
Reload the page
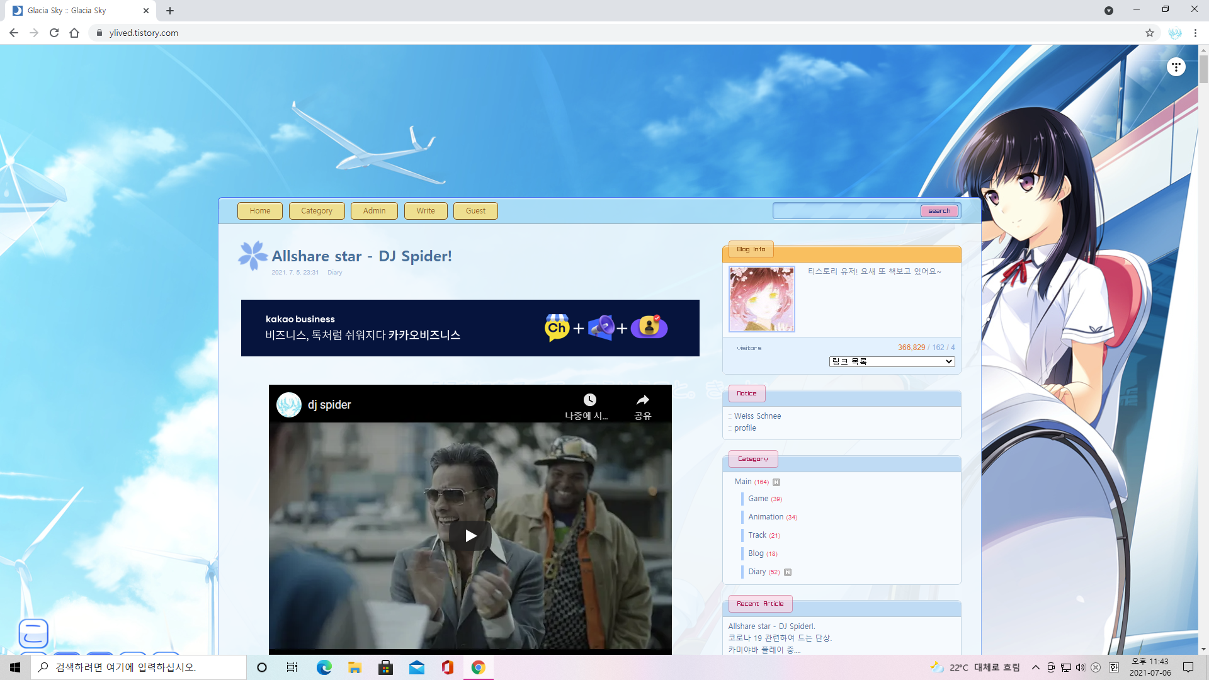pyautogui.click(x=54, y=33)
